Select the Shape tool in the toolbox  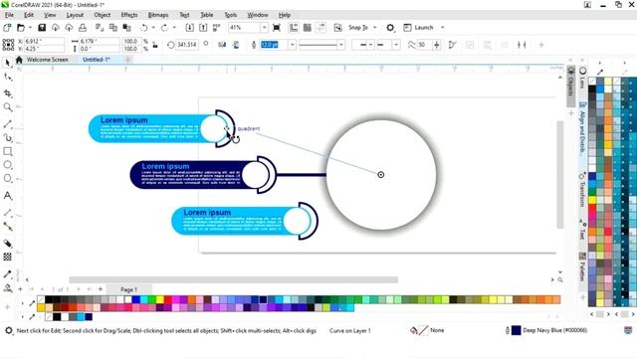7,77
